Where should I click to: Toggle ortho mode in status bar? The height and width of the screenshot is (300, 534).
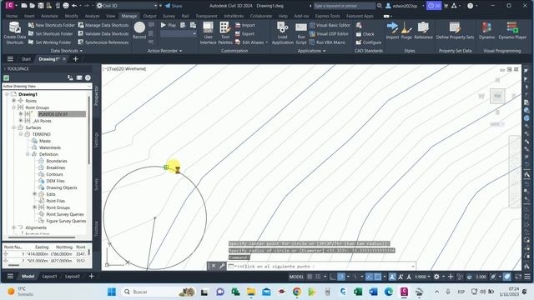click(x=333, y=277)
